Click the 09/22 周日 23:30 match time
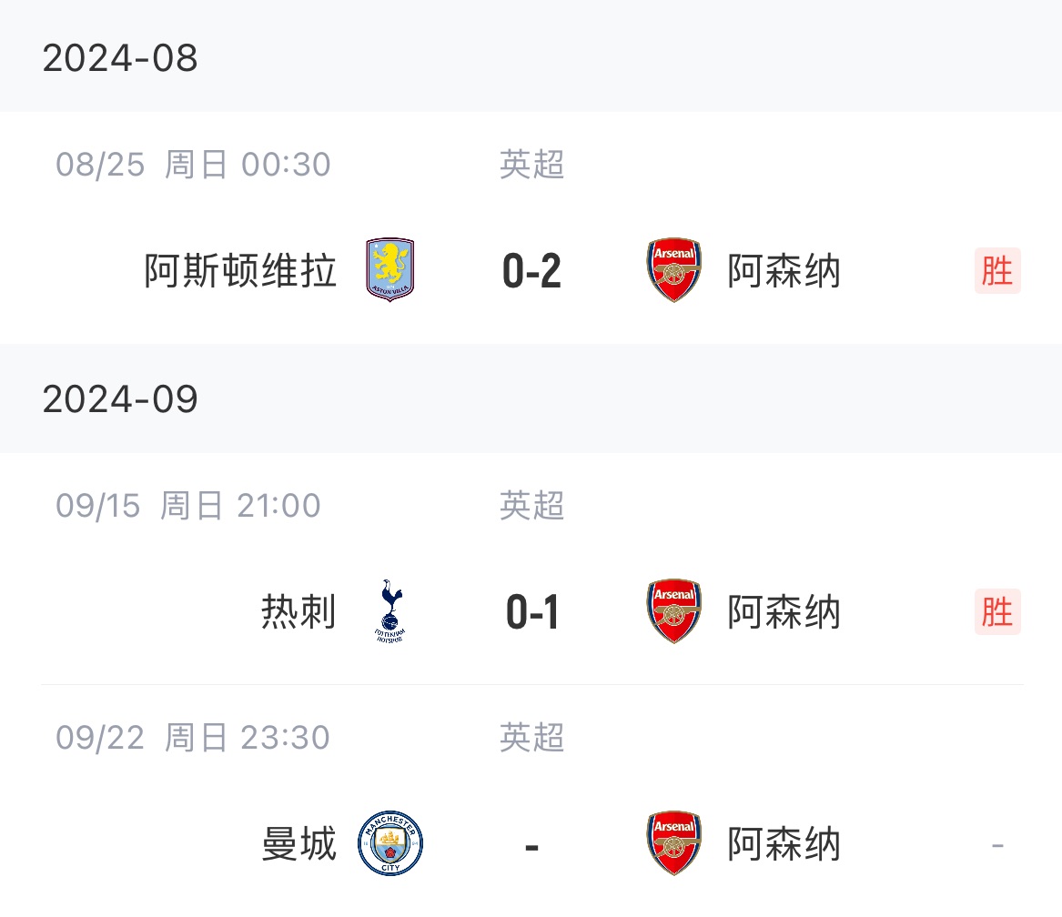This screenshot has height=917, width=1062. (x=192, y=738)
